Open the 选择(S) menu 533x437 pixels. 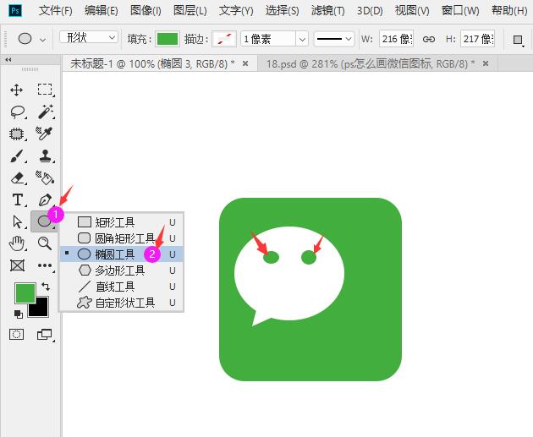[x=282, y=10]
